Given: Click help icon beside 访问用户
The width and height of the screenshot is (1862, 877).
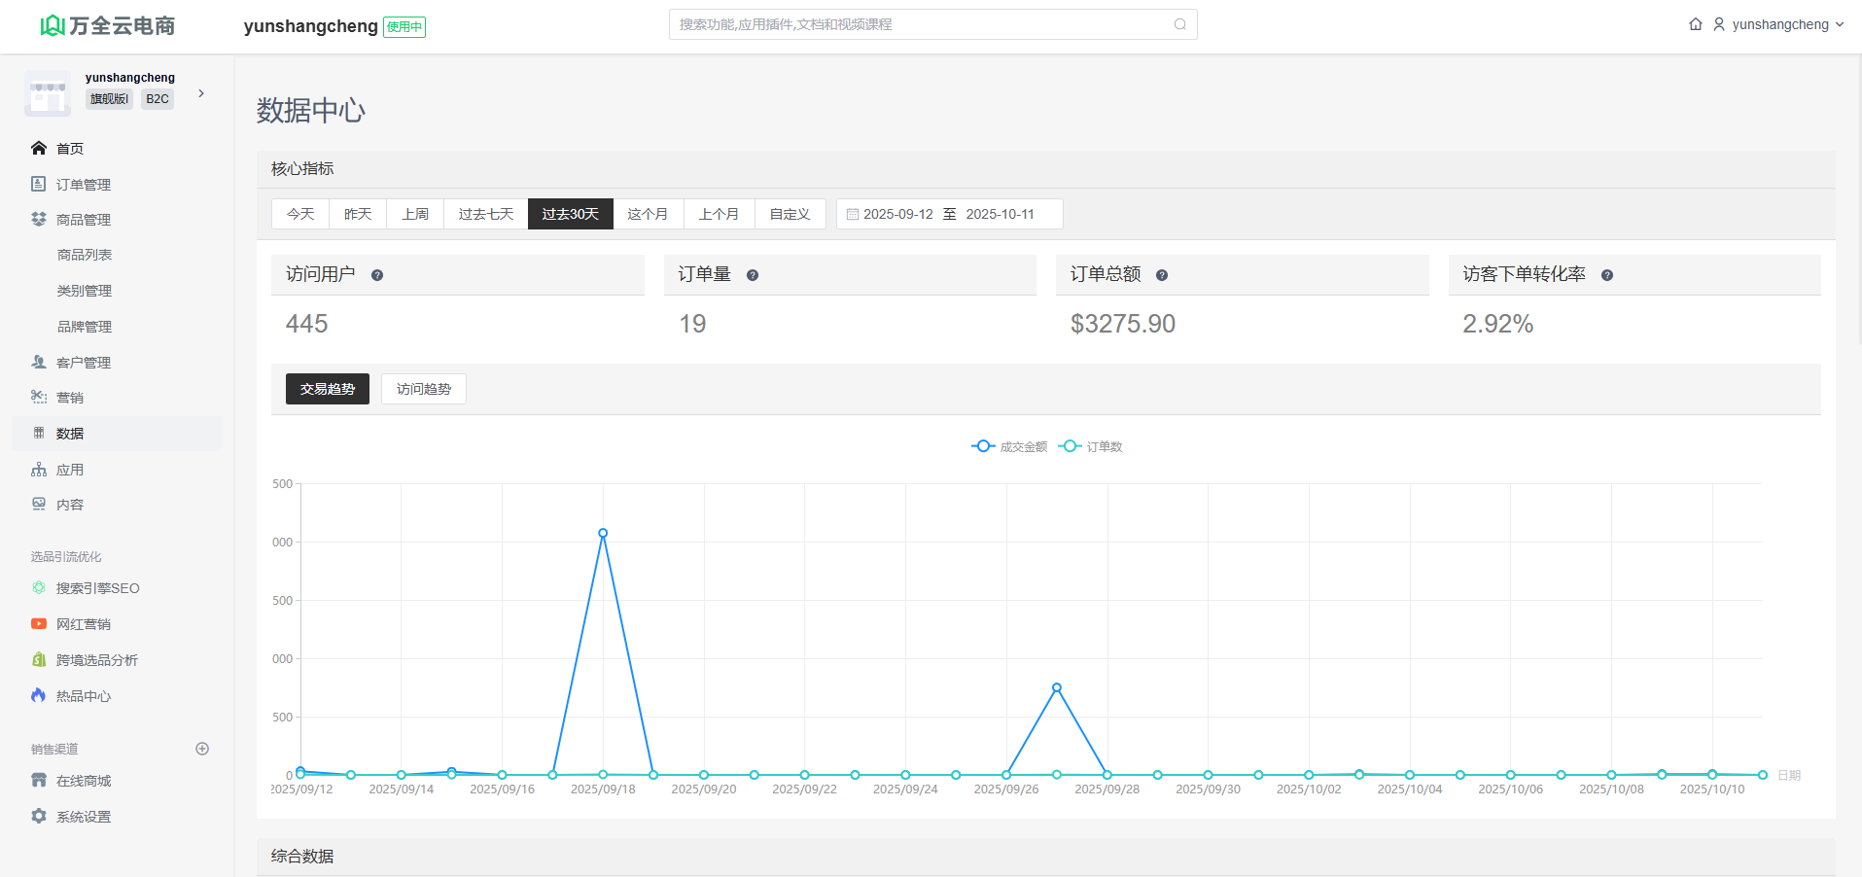Looking at the screenshot, I should pos(377,275).
